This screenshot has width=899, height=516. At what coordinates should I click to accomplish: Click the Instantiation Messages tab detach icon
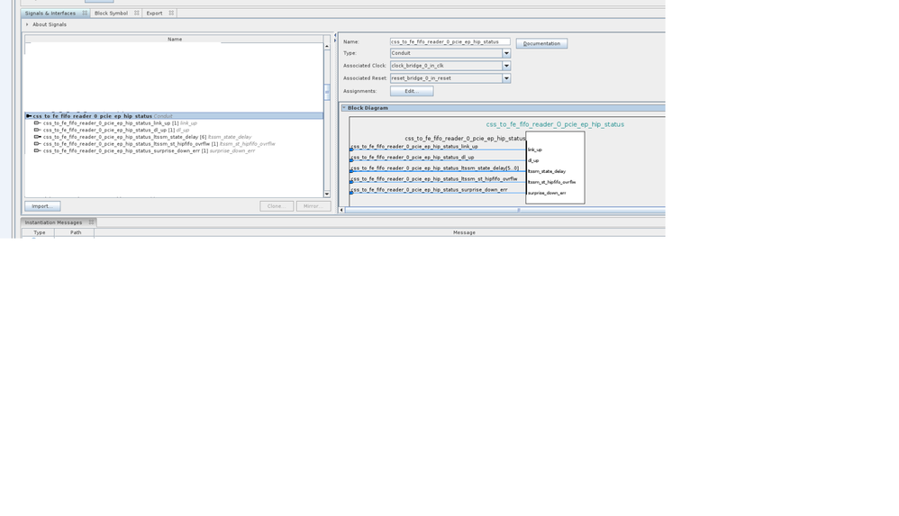point(91,222)
